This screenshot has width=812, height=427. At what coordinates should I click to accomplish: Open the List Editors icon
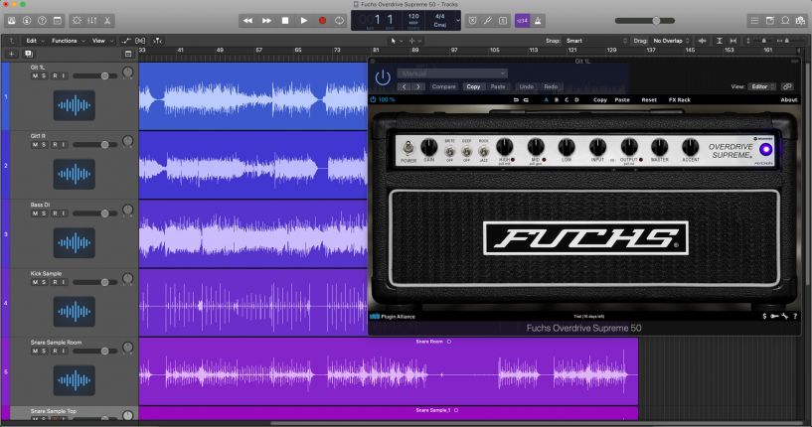754,21
